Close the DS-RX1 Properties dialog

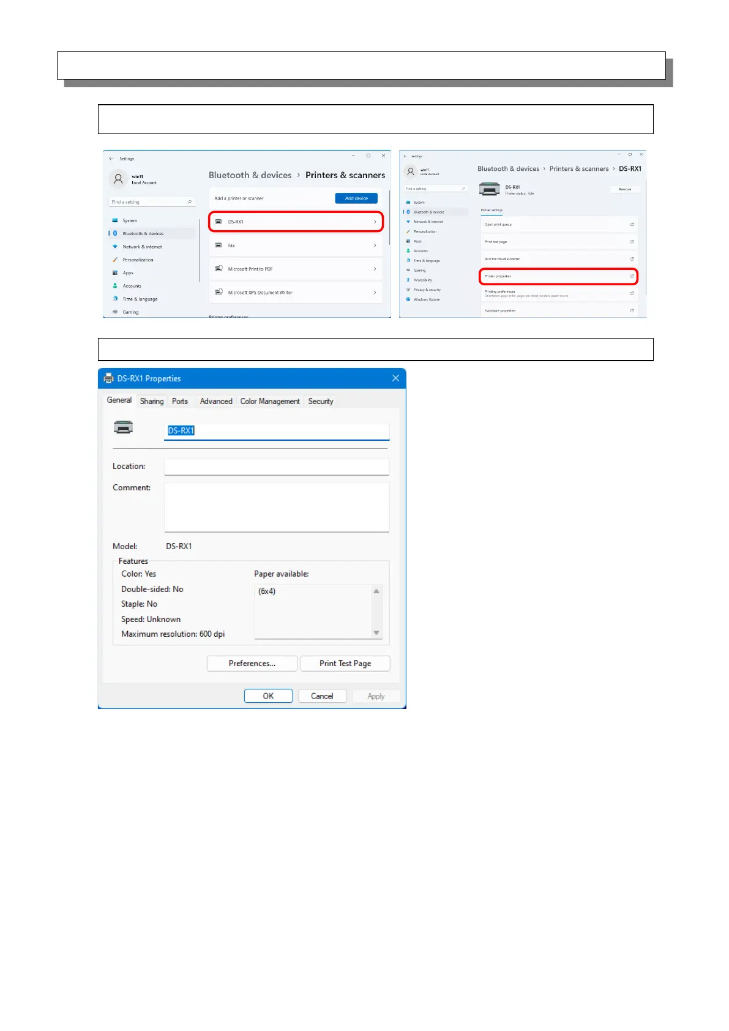pyautogui.click(x=395, y=378)
